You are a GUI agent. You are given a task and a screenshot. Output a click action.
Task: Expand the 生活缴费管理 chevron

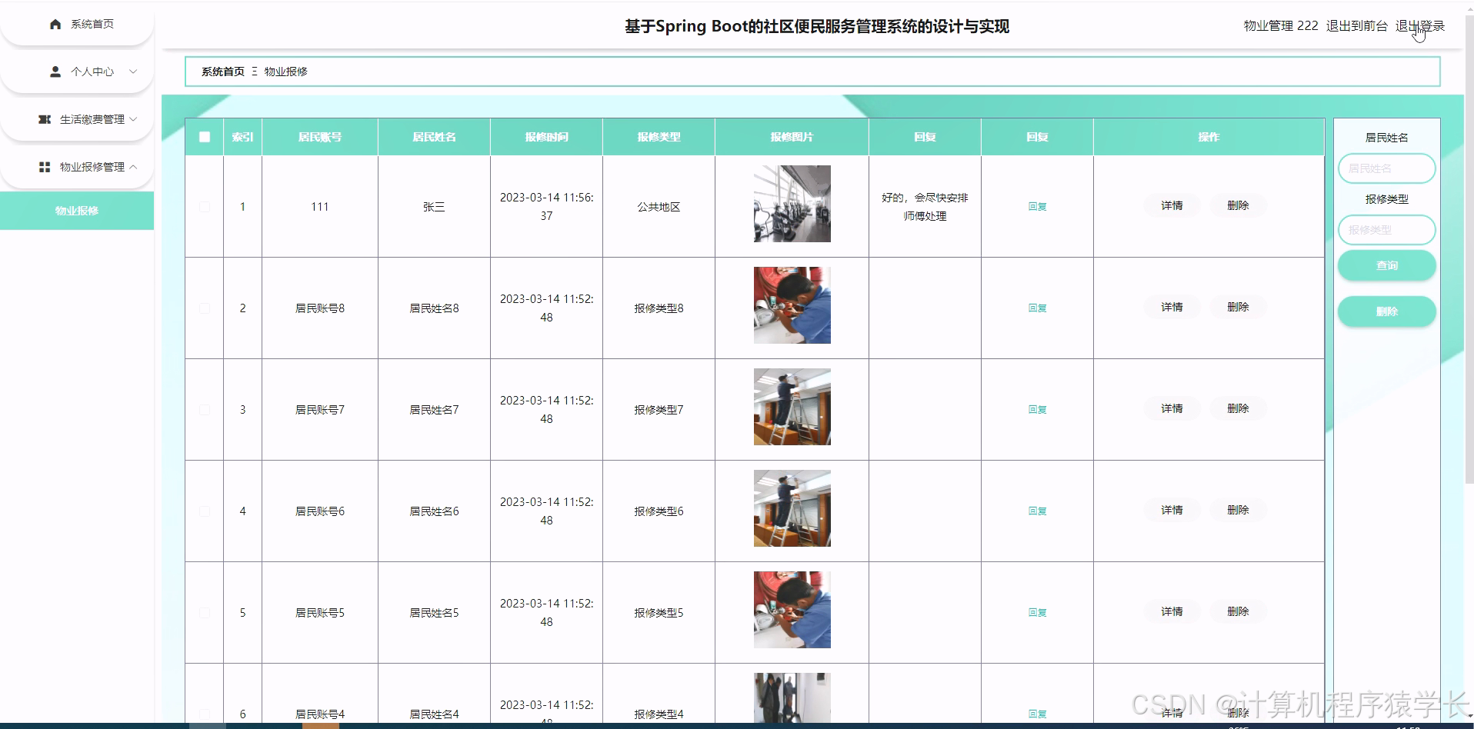coord(133,119)
